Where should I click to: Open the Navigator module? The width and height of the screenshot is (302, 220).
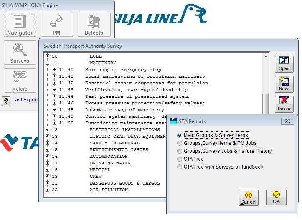[x=20, y=25]
